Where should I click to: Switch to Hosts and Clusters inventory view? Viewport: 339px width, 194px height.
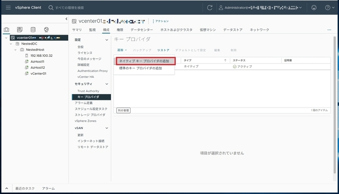click(6, 30)
